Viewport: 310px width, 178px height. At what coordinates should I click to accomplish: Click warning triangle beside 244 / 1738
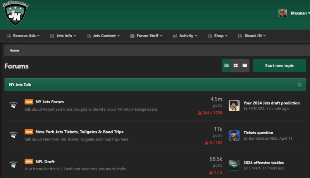pyautogui.click(x=200, y=113)
